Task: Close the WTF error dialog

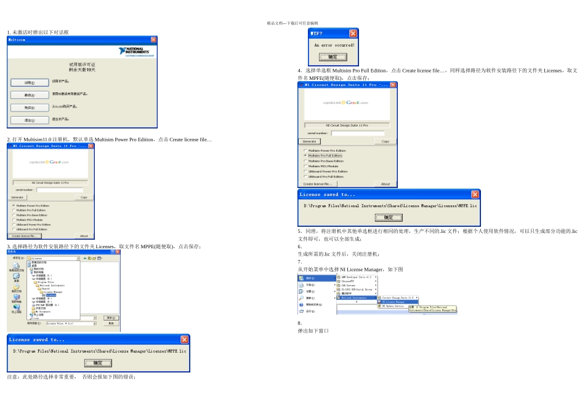Action: click(x=353, y=34)
